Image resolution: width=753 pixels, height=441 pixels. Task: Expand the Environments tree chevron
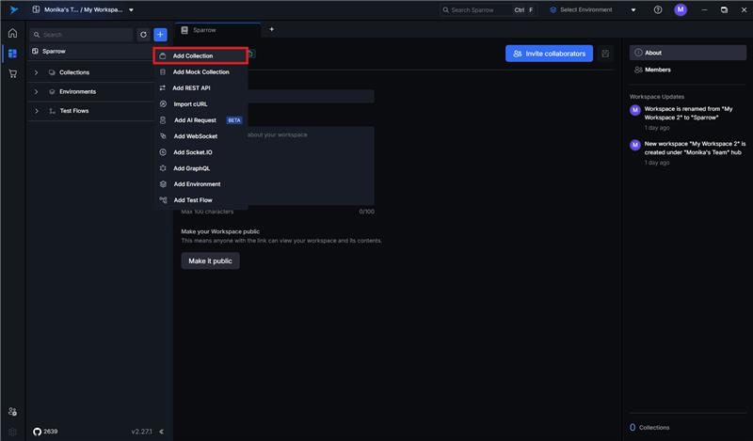(36, 91)
